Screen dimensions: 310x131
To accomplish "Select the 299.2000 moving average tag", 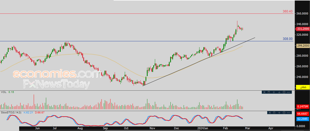I will click(x=303, y=46).
